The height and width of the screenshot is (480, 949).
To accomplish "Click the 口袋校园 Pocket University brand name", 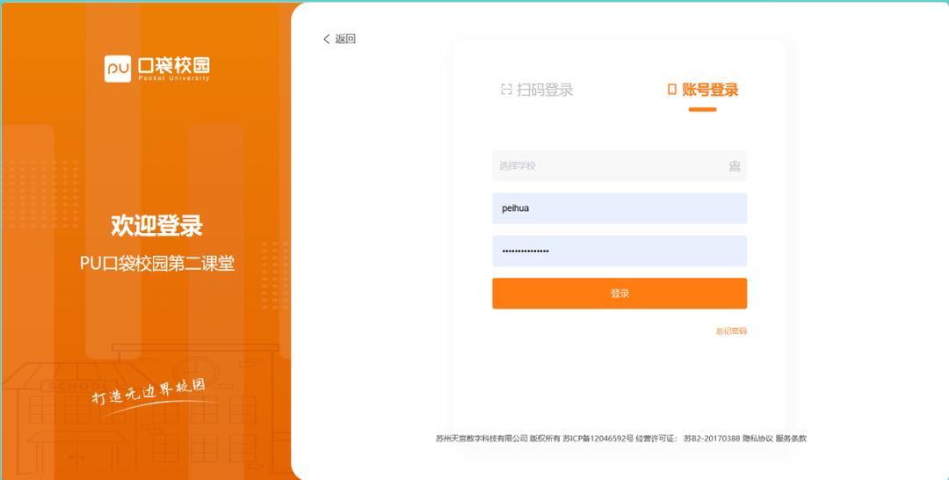I will click(x=174, y=67).
